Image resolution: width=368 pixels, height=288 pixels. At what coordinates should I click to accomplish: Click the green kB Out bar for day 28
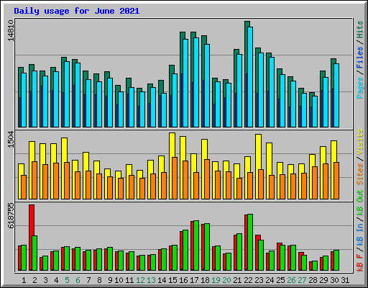pos(315,266)
